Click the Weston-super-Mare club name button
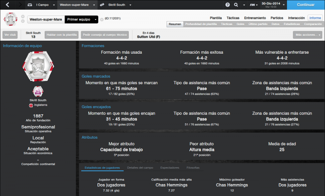 tap(46, 19)
